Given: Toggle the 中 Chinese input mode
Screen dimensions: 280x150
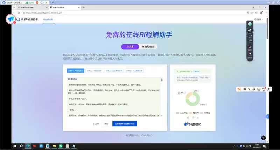Looking at the screenshot, I should click(x=245, y=89).
